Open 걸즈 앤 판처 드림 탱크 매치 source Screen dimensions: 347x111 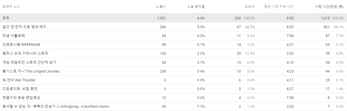[x=24, y=27]
